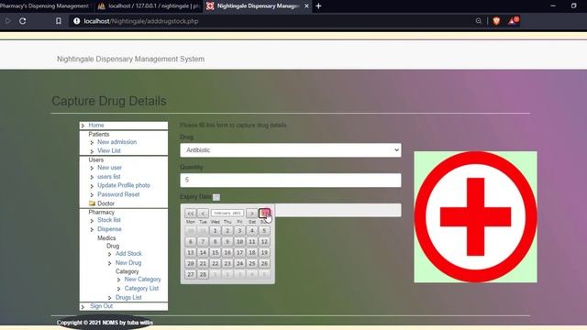Click the Doctor folder icon in the sidebar
The width and height of the screenshot is (587, 330).
point(92,203)
